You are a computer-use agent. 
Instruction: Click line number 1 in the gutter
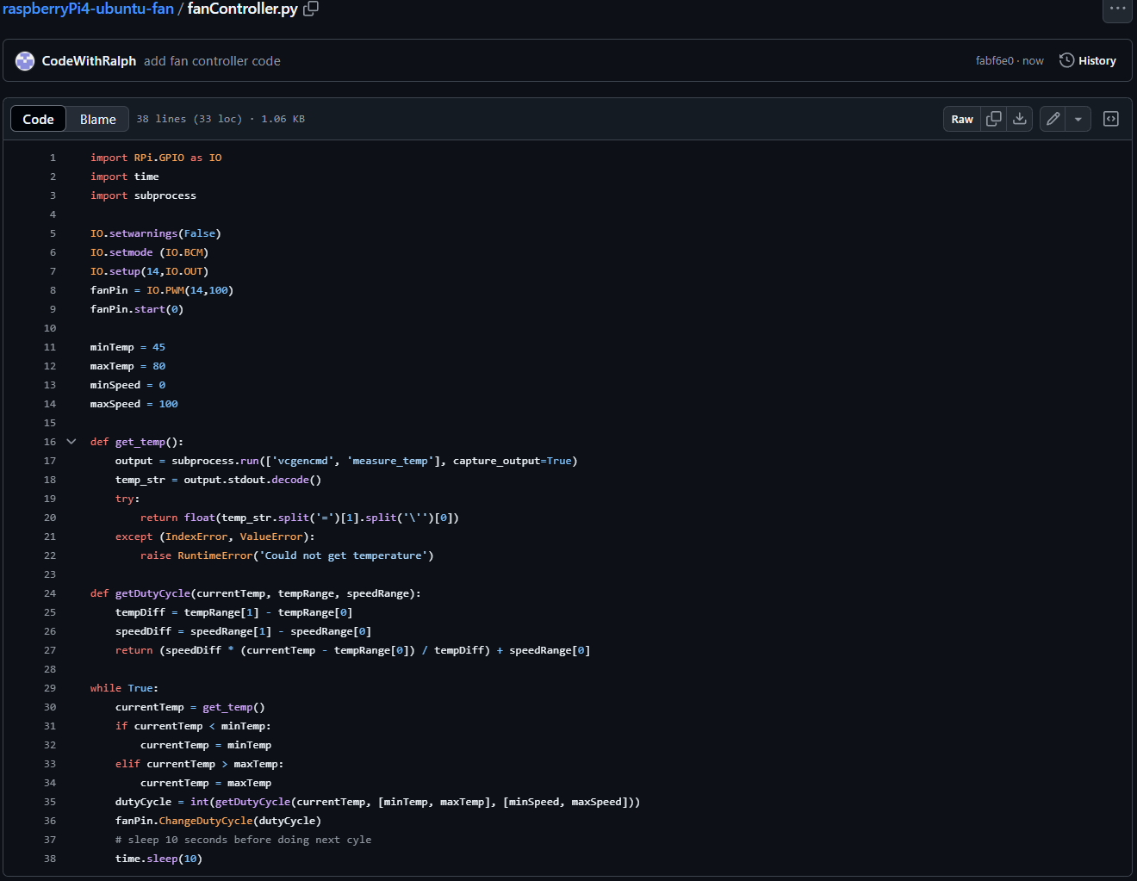(x=53, y=158)
